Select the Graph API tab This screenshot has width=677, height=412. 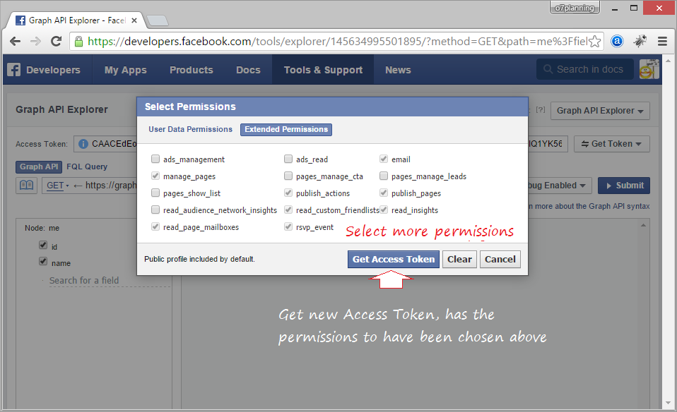39,166
